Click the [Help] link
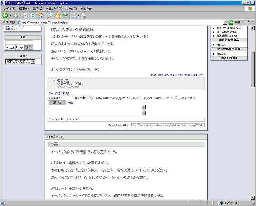The height and width of the screenshot is (206, 256). click(x=70, y=103)
